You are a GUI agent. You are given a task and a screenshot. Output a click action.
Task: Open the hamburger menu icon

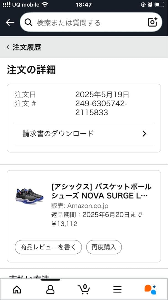click(117, 289)
